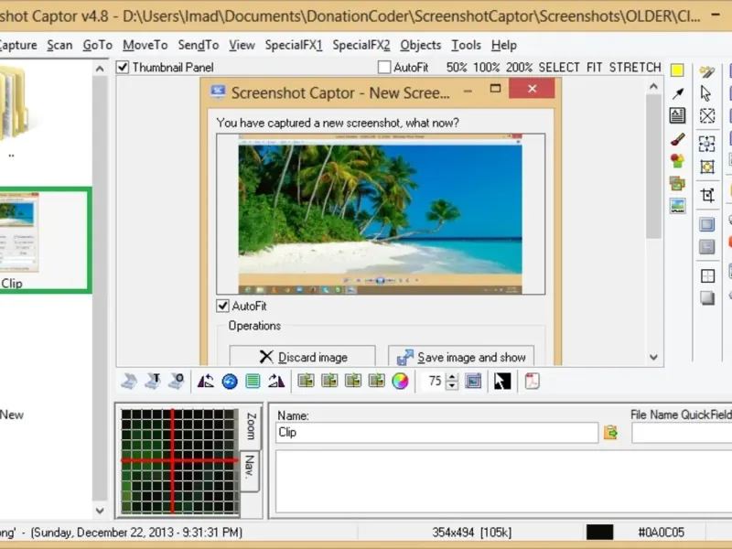This screenshot has width=732, height=549.
Task: Open the SpecialFX2 menu
Action: click(361, 45)
